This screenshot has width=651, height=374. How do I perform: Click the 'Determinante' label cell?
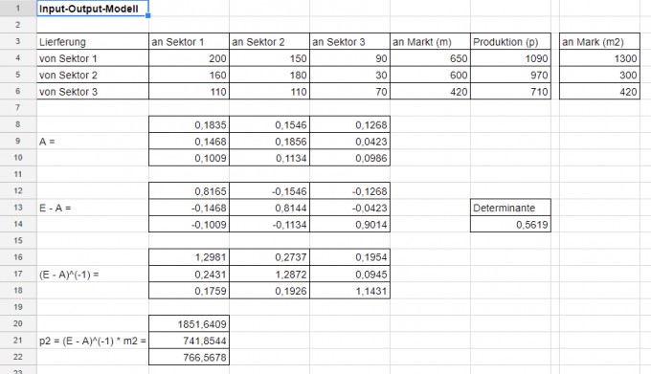tap(510, 208)
